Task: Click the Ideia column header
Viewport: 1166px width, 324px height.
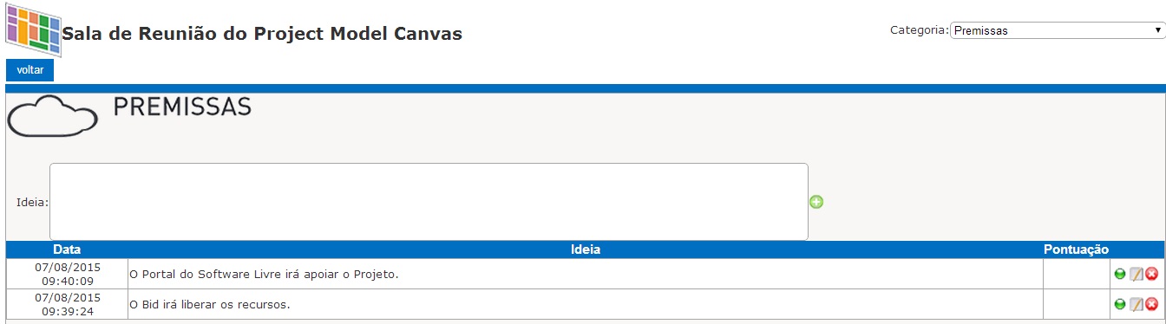Action: pos(586,249)
